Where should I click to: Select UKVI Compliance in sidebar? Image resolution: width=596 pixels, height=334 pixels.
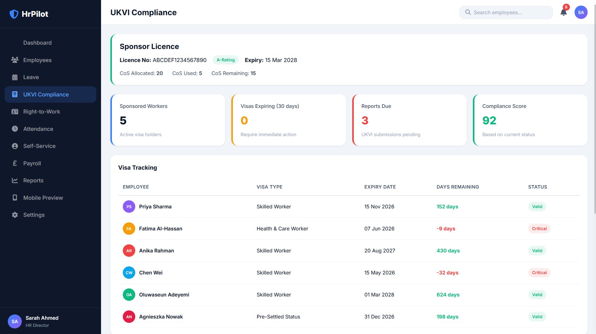pos(50,94)
